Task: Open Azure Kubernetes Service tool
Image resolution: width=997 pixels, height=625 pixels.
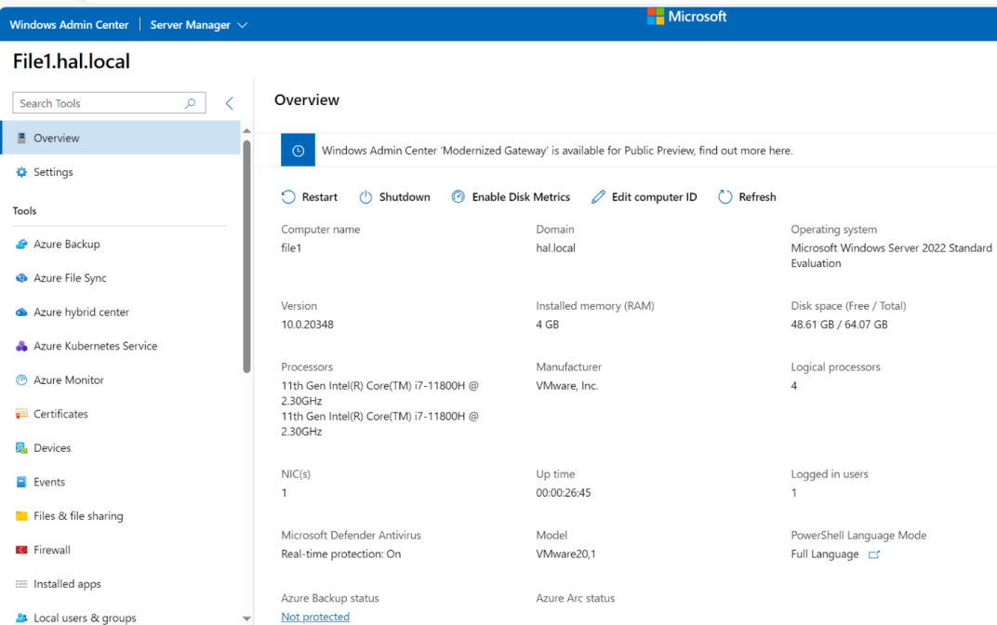Action: (95, 346)
